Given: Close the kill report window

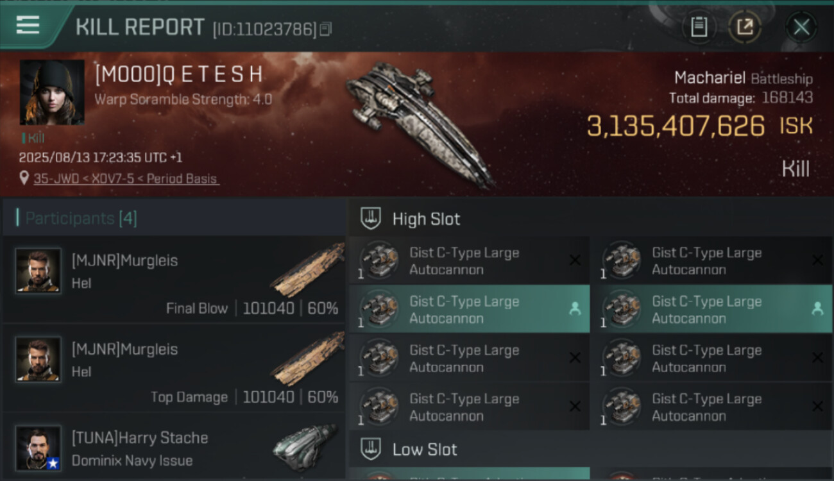Looking at the screenshot, I should point(801,27).
